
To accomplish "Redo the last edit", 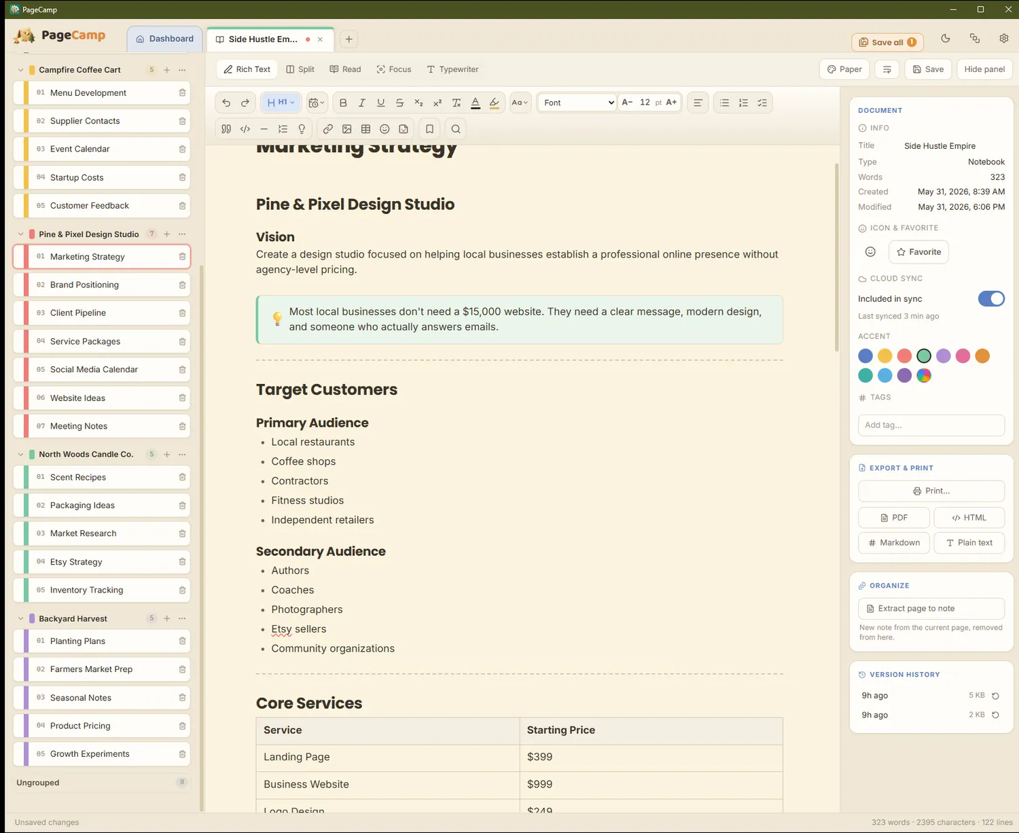I will (245, 103).
